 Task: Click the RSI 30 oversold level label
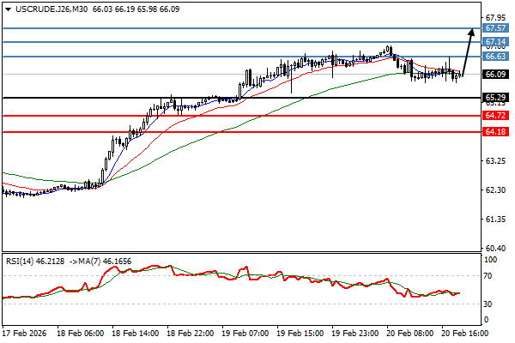(x=489, y=304)
